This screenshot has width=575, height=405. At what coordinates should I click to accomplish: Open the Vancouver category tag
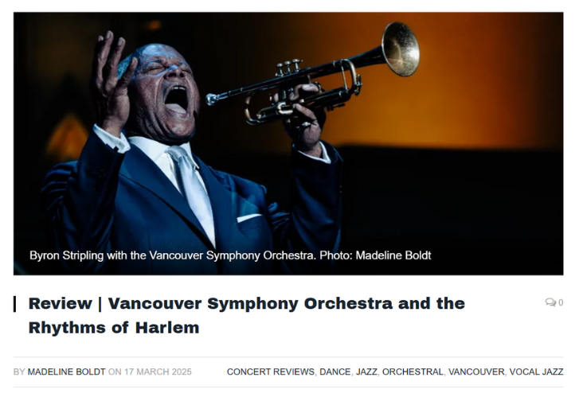point(476,372)
